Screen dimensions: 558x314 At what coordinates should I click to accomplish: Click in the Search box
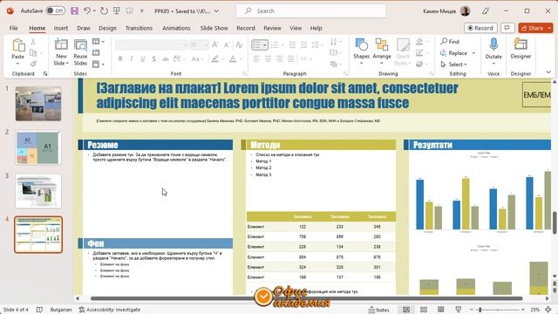click(x=311, y=11)
